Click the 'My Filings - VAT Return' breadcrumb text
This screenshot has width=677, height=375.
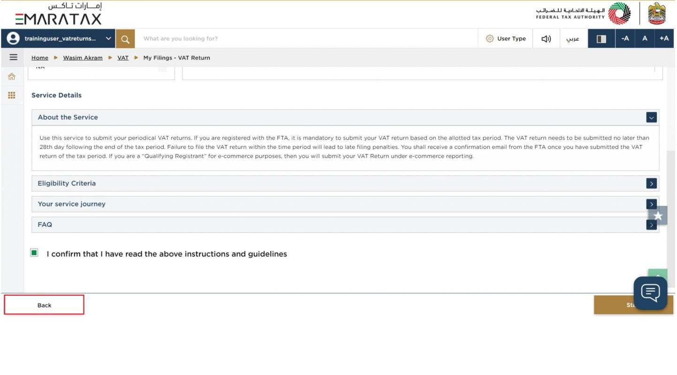click(176, 58)
